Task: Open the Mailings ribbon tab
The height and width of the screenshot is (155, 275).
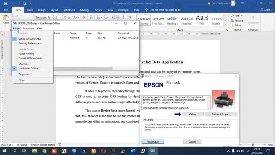Action: [x=85, y=10]
